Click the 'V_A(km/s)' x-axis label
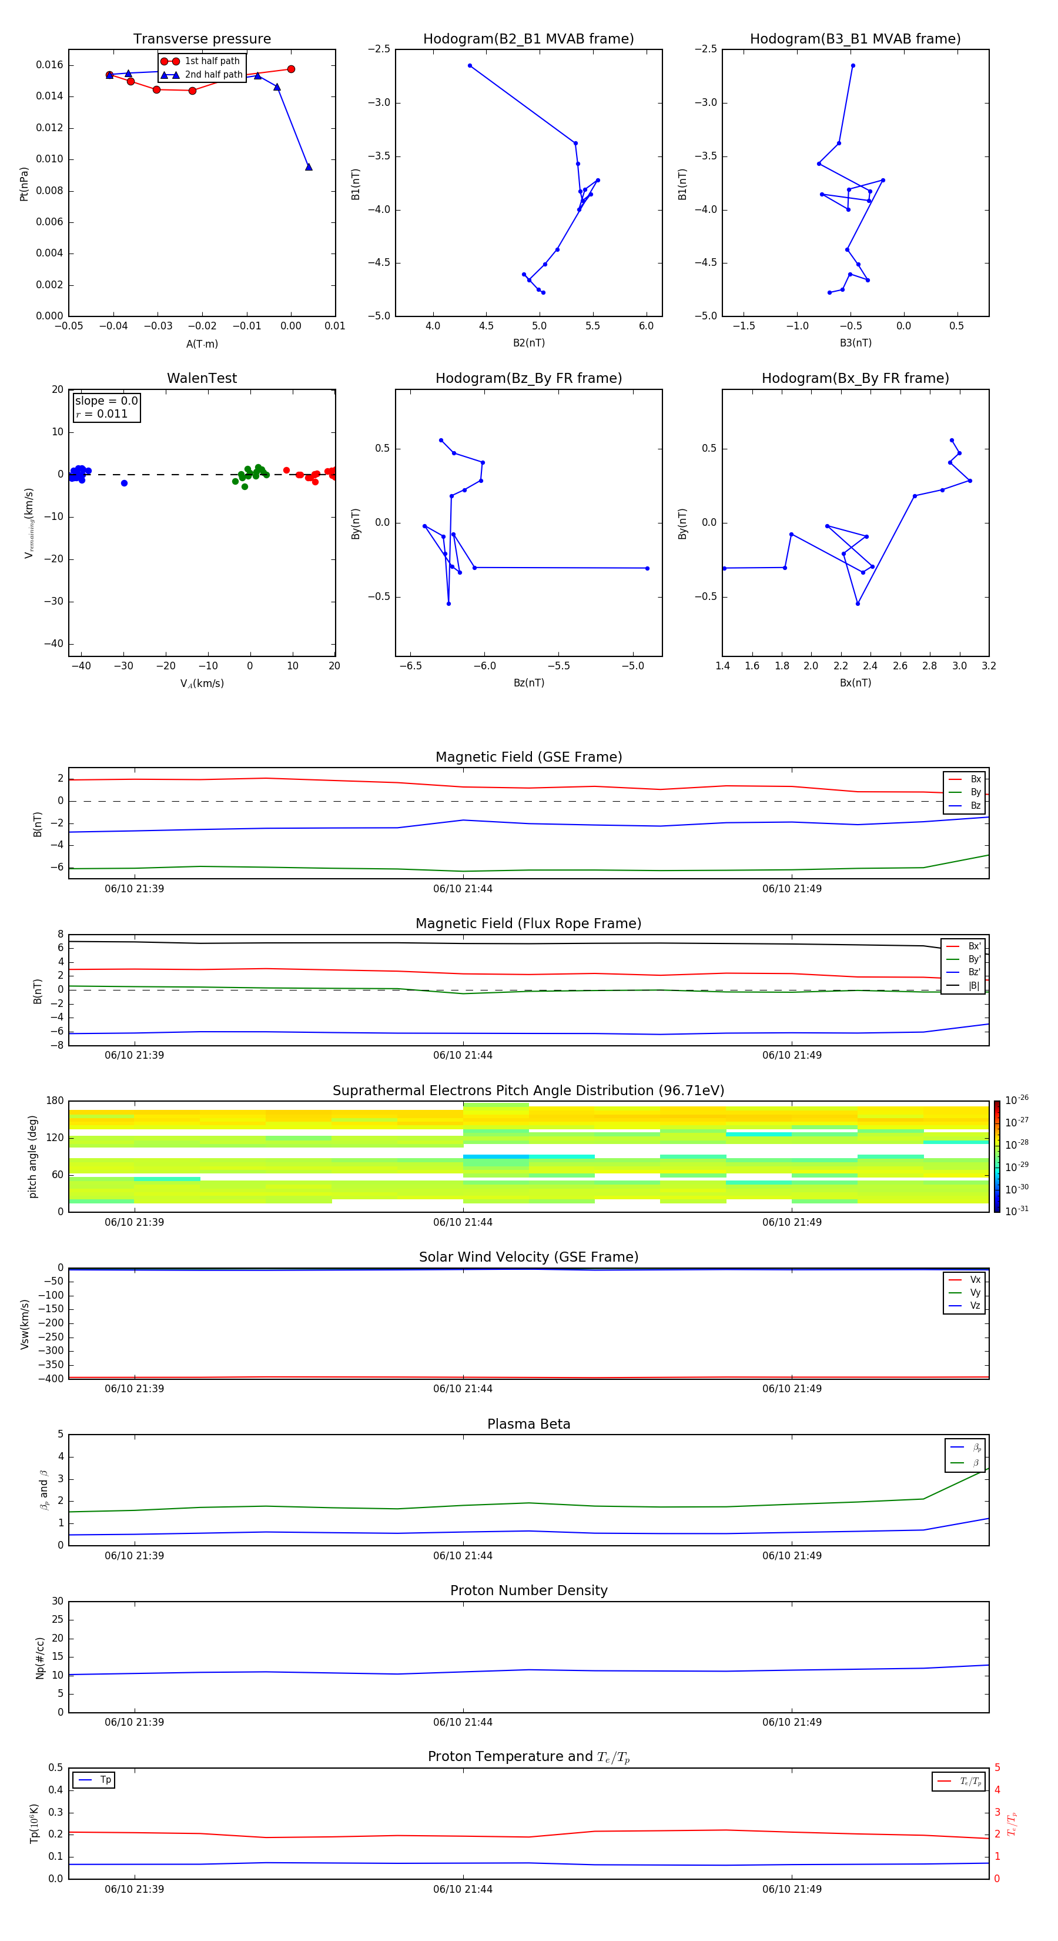This screenshot has width=1058, height=1941. tap(202, 683)
